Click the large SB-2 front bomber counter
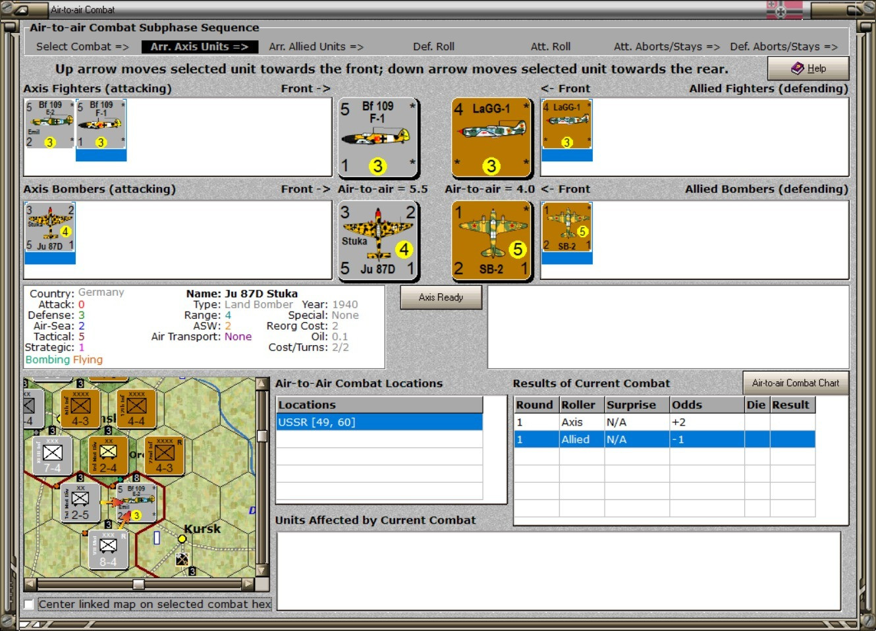This screenshot has width=876, height=631. click(491, 241)
